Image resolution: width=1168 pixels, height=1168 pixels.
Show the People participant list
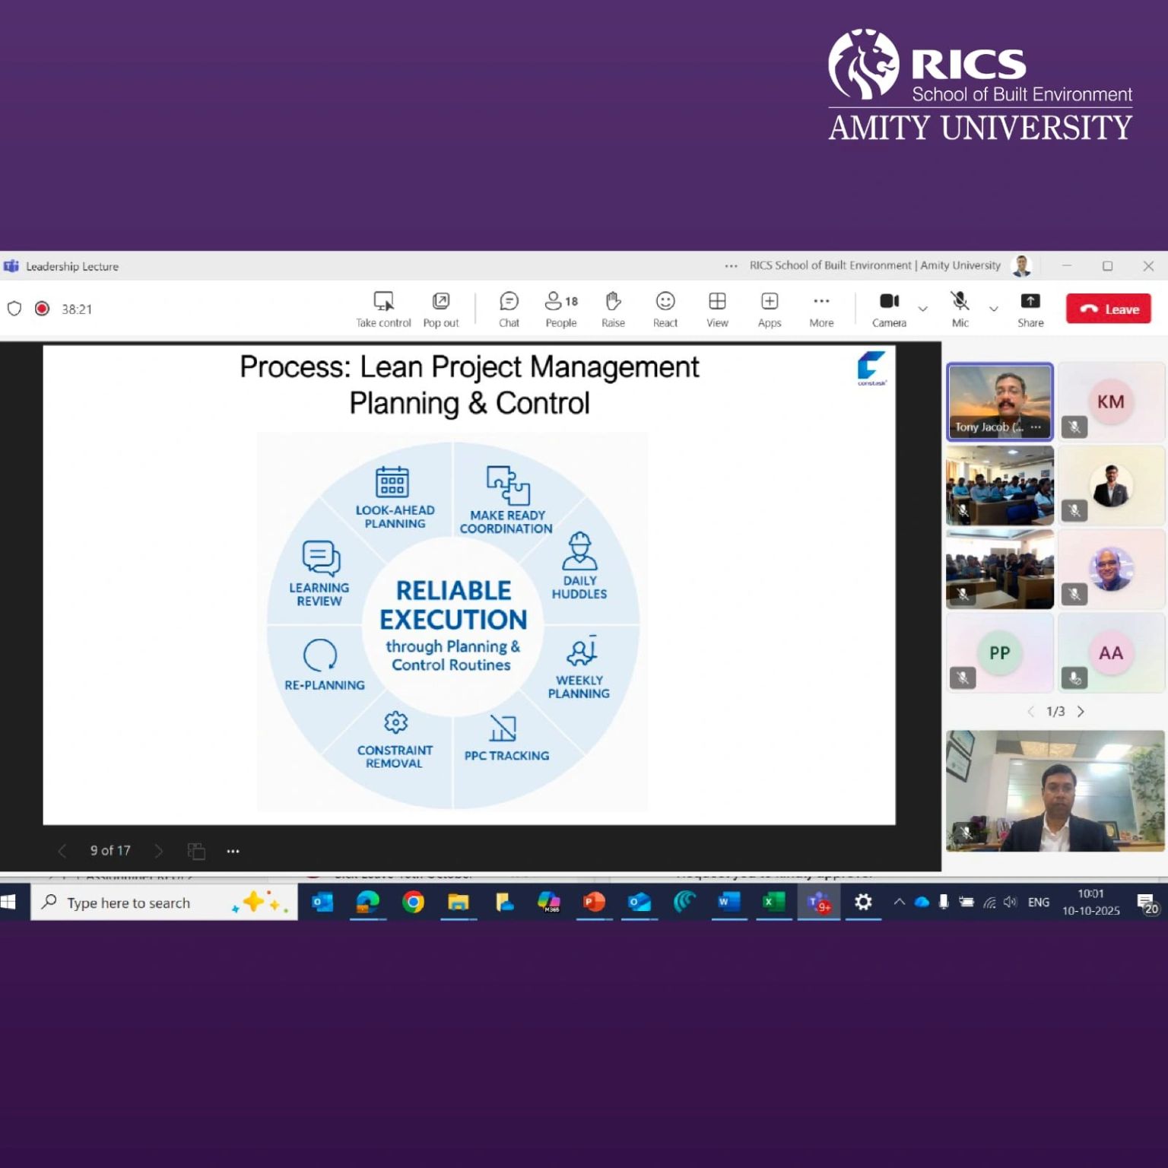click(x=561, y=302)
